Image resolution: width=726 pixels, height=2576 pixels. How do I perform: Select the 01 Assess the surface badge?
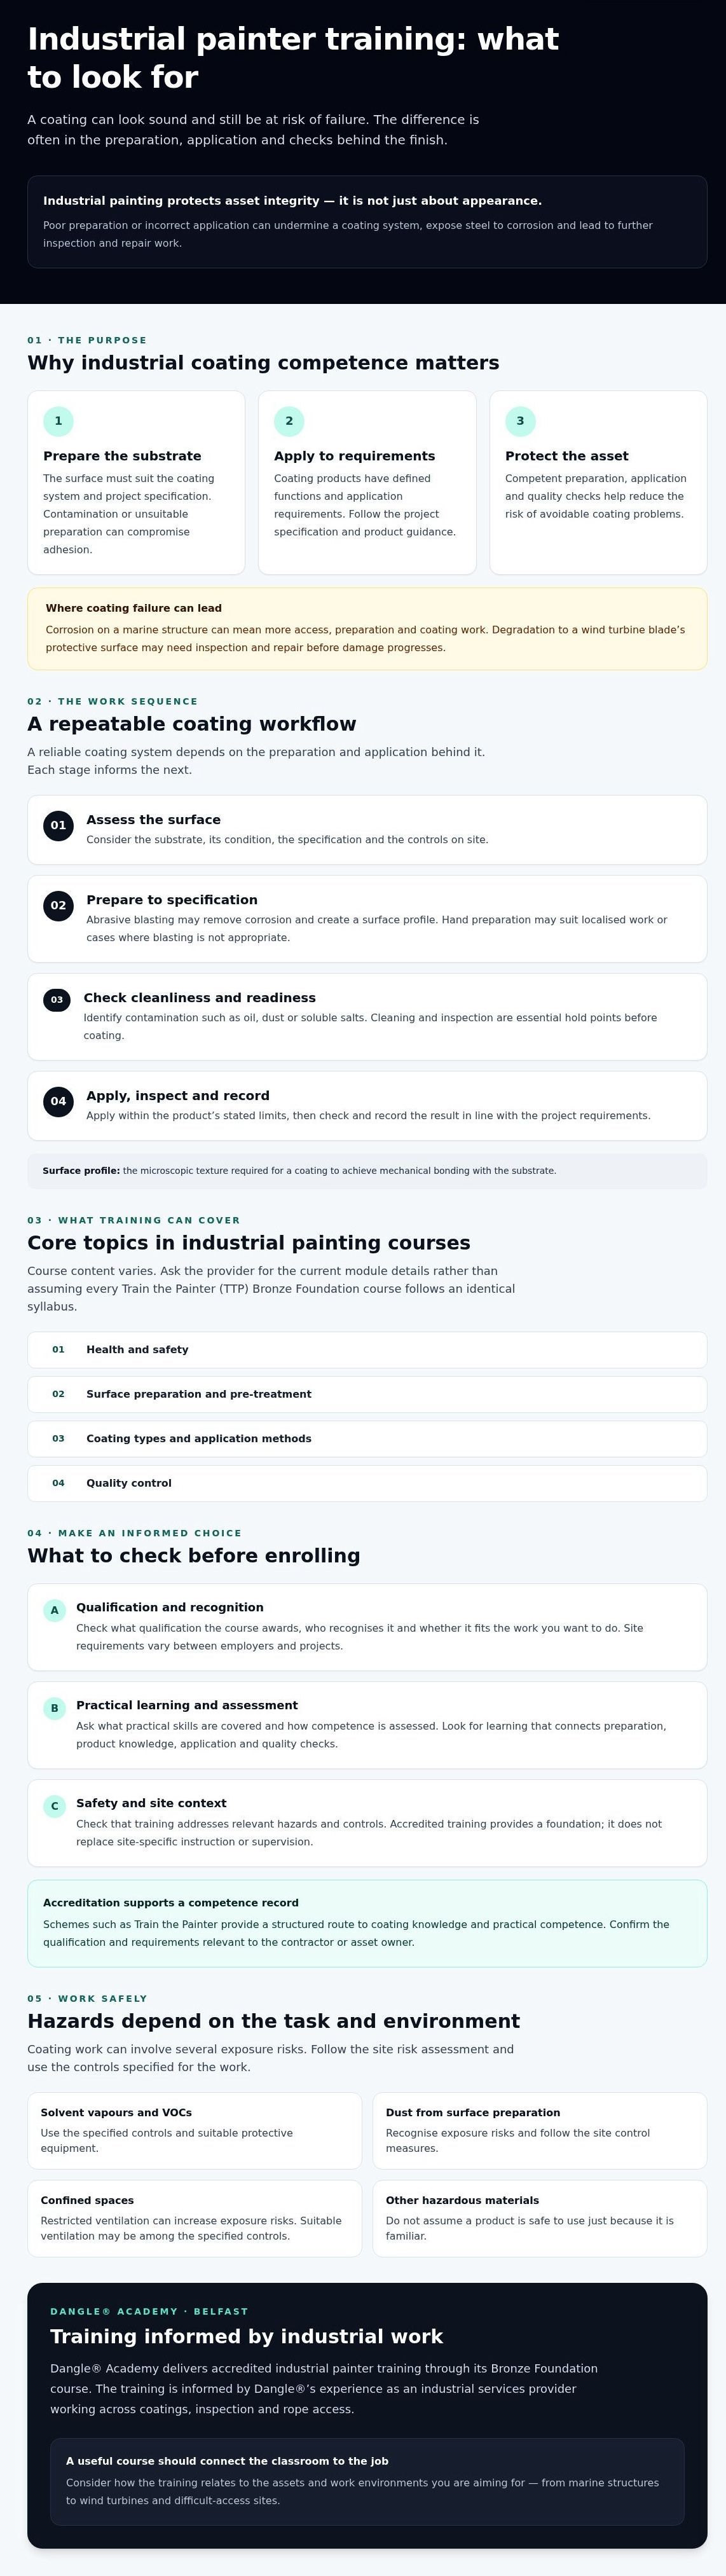click(x=58, y=826)
